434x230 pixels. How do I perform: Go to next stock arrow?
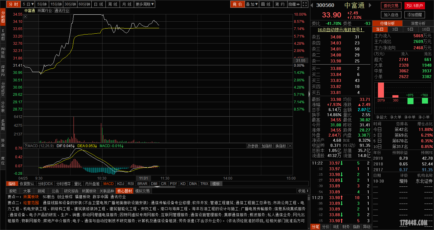click(370, 5)
